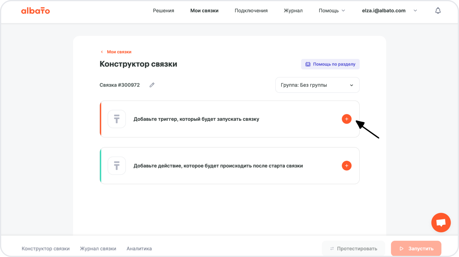This screenshot has width=459, height=257.
Task: Open the orange chat support widget
Action: point(441,223)
